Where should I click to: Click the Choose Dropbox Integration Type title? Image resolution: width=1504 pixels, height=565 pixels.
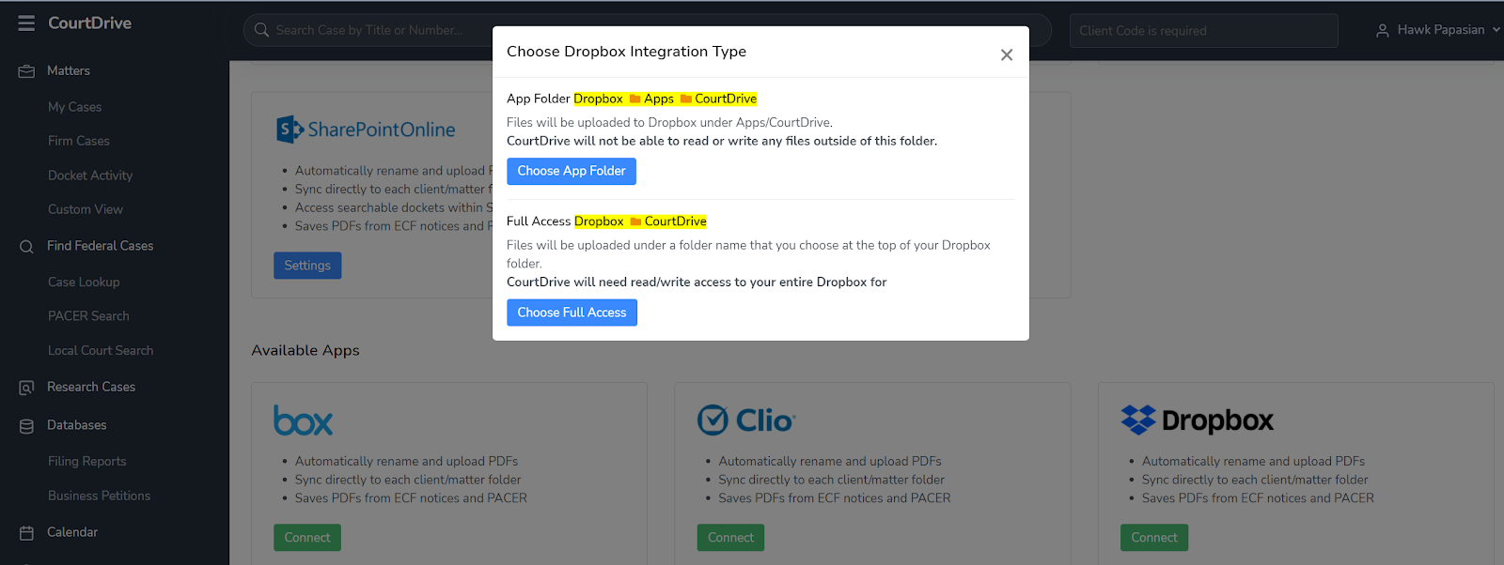click(x=626, y=52)
